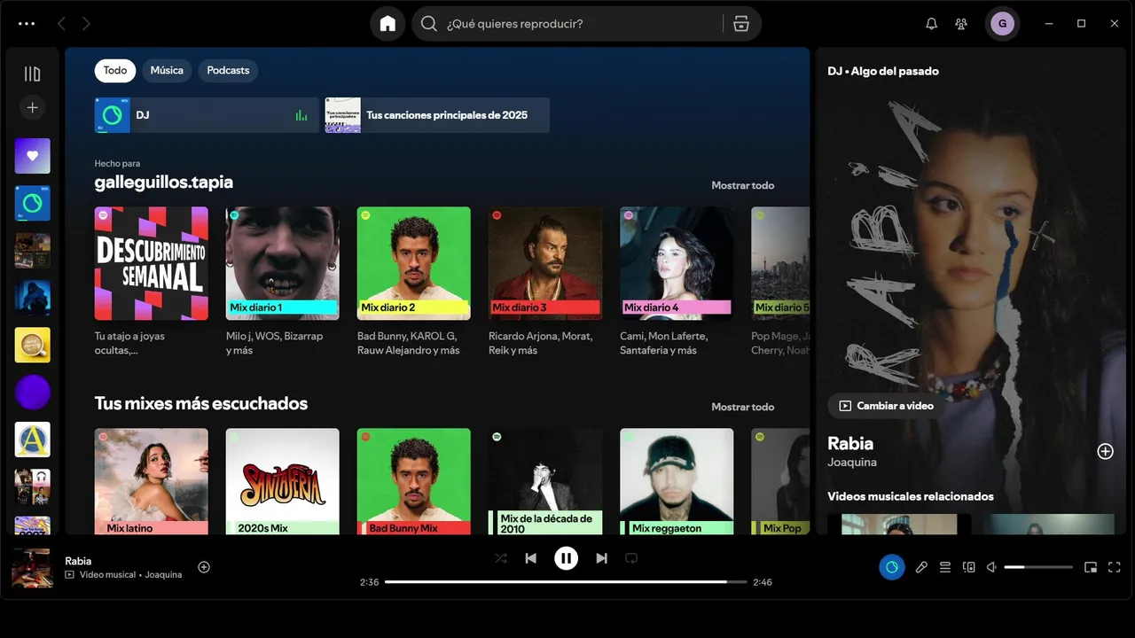
Task: Open Mix diario 3 card
Action: (x=545, y=263)
